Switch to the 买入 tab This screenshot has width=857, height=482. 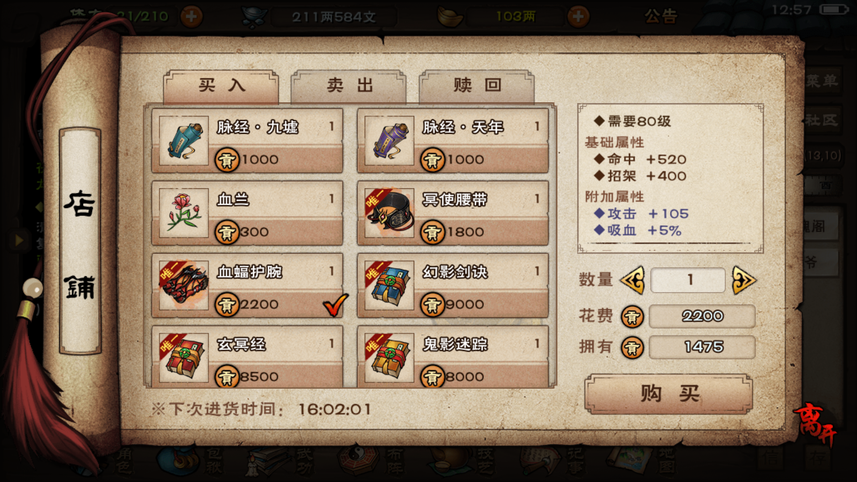pyautogui.click(x=221, y=86)
